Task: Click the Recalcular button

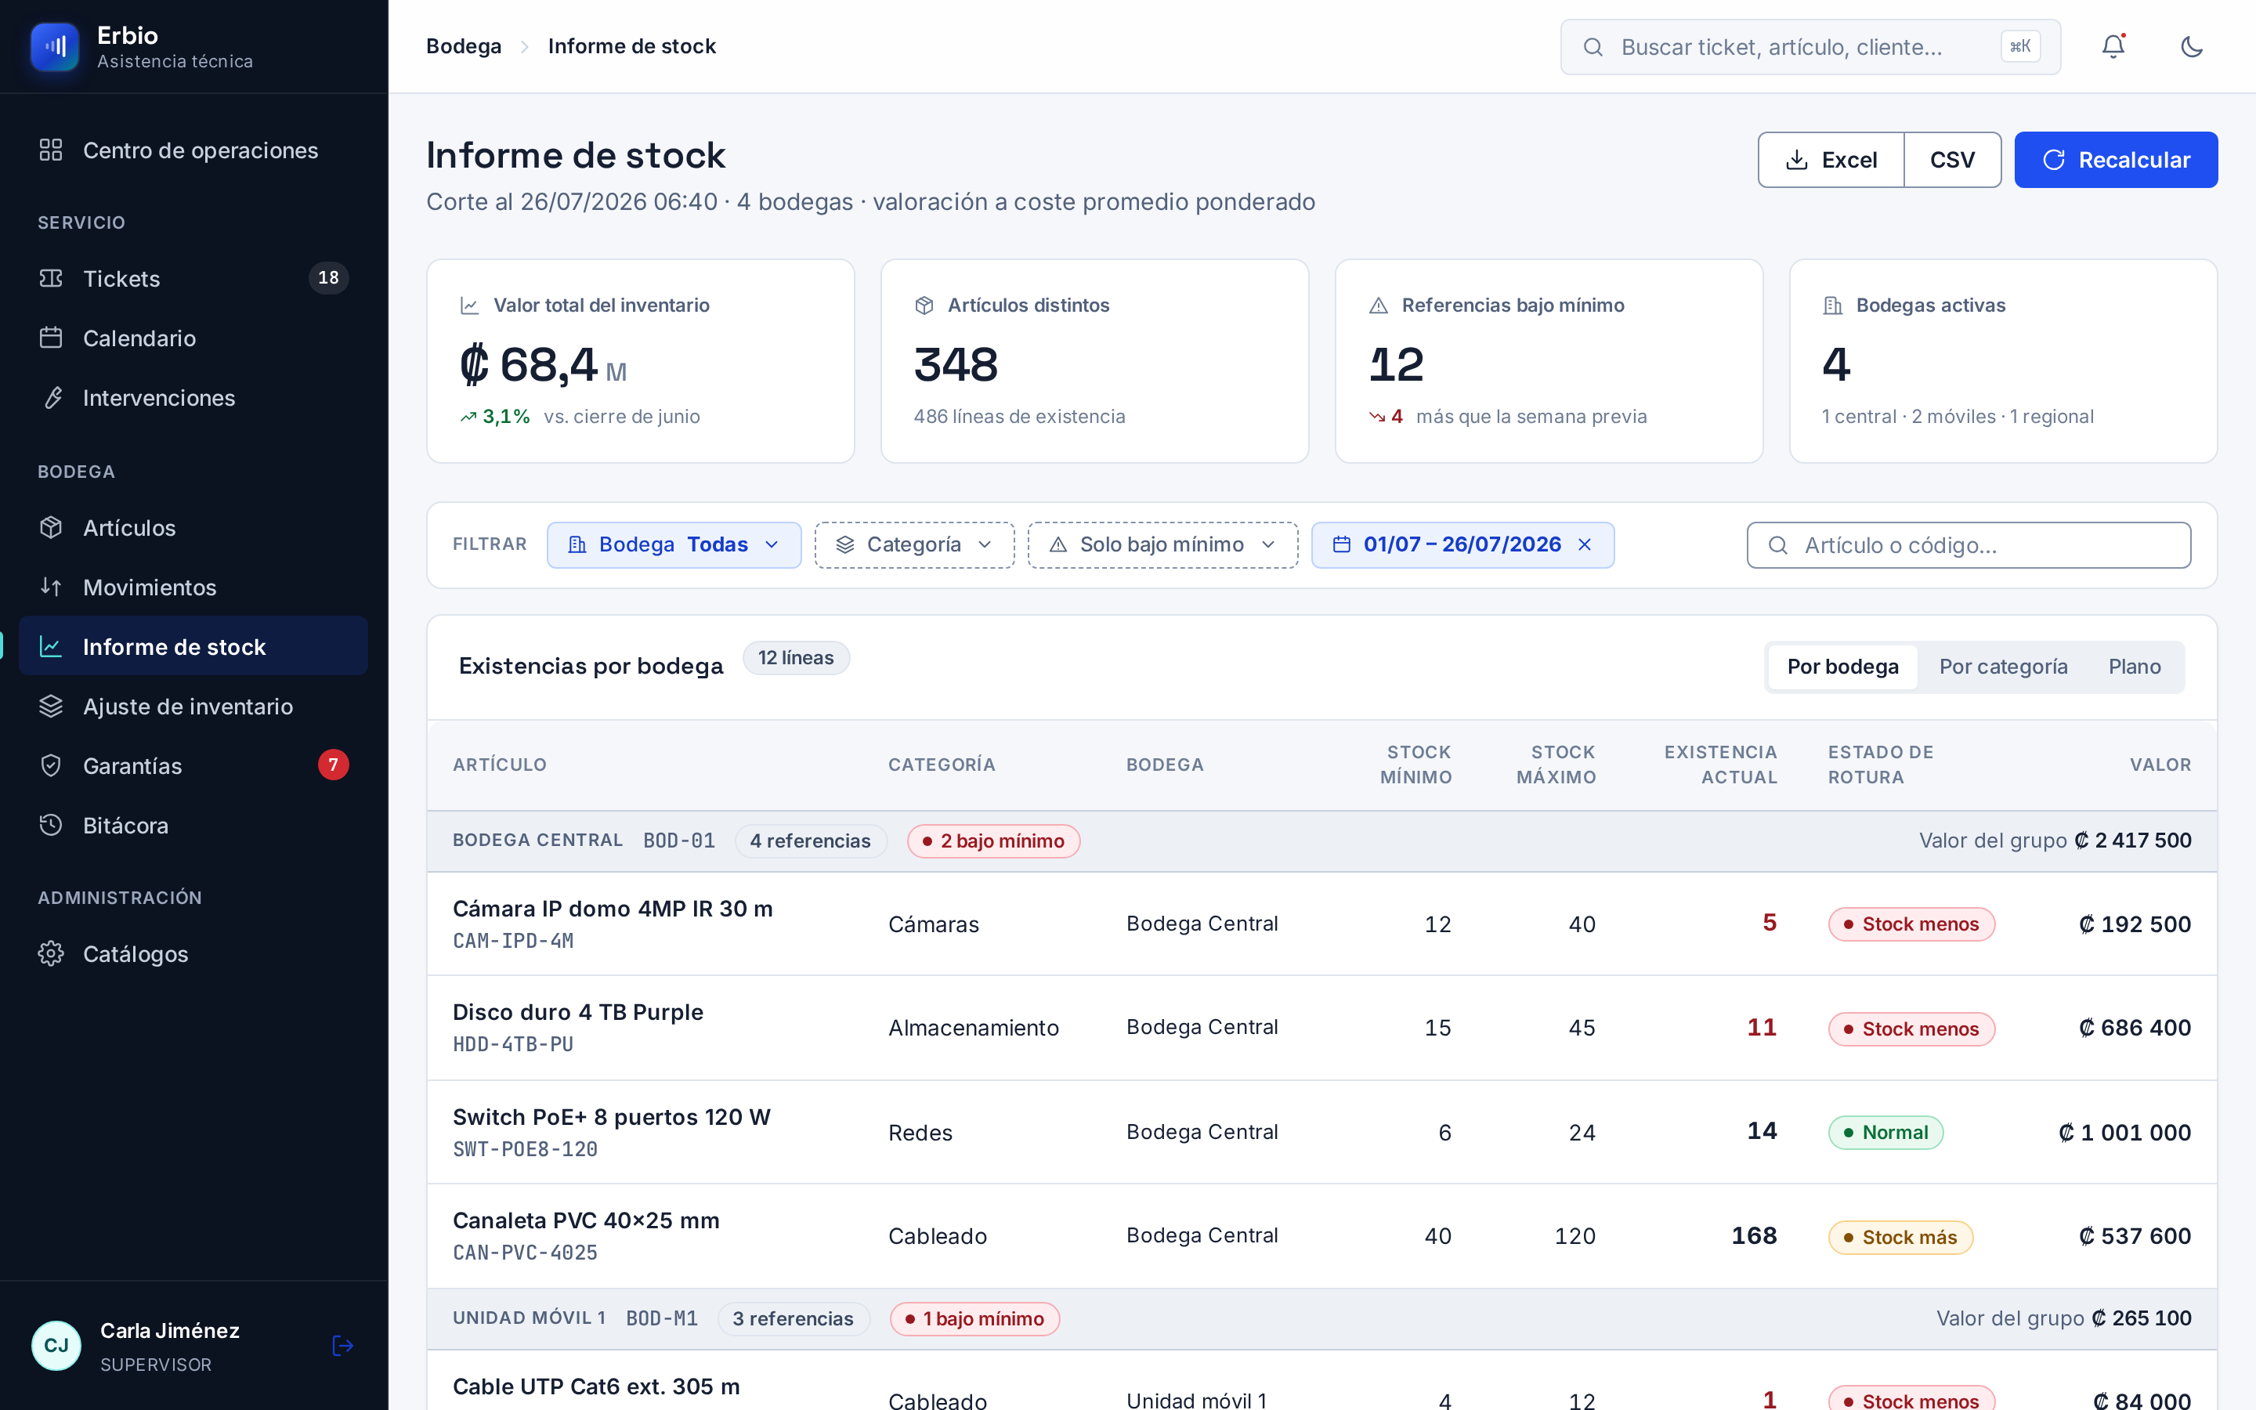Action: pos(2116,161)
